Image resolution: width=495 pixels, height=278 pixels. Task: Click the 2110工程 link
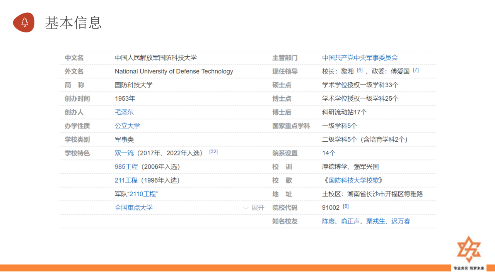tap(142, 194)
